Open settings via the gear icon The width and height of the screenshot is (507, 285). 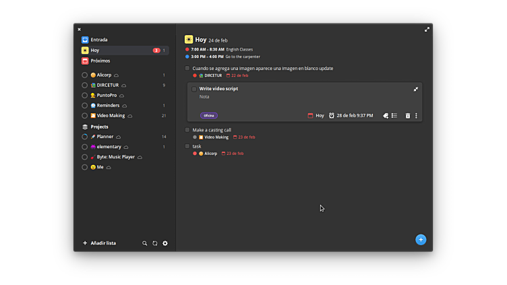click(x=165, y=243)
